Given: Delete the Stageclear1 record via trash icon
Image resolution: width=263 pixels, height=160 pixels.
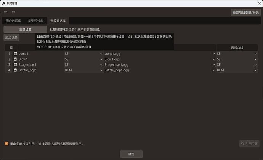Looking at the screenshot, I should click(15, 64).
